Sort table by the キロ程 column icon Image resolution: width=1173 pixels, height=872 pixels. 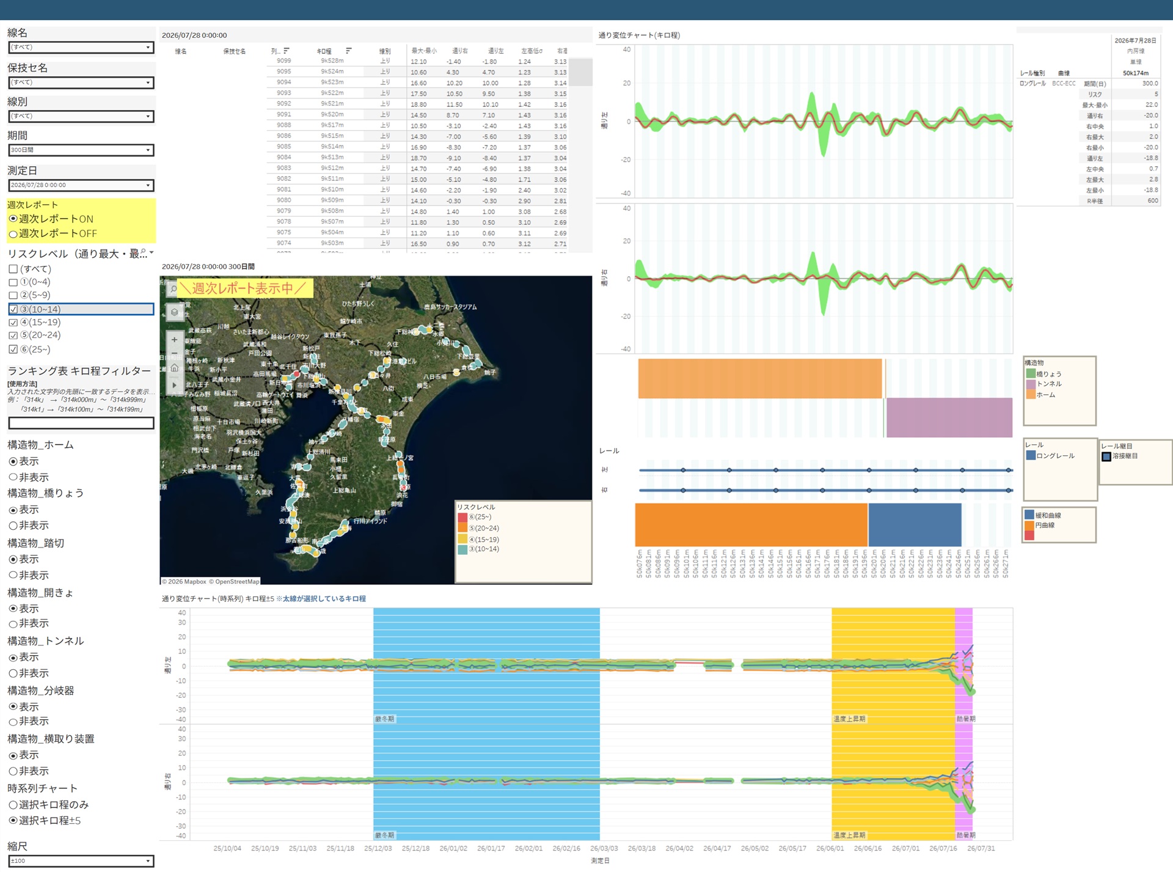pos(349,51)
